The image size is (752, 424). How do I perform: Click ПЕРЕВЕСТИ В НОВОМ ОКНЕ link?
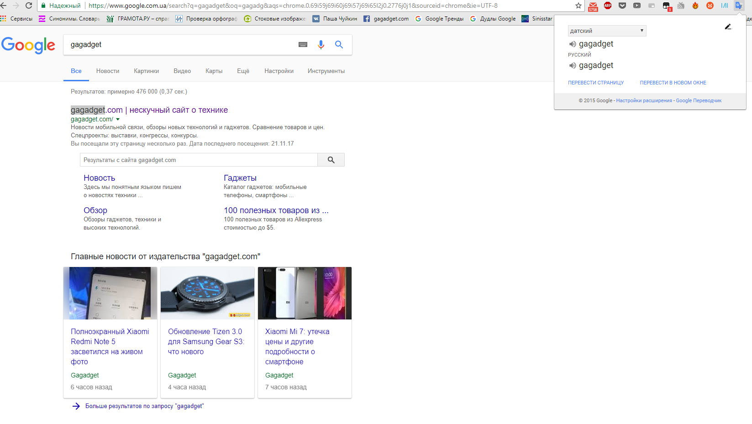pos(673,83)
